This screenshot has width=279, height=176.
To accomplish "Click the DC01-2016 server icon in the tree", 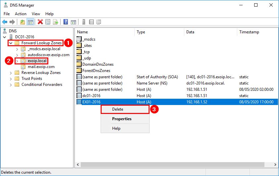I will [x=11, y=37].
